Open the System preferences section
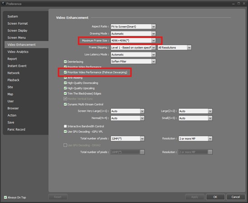This screenshot has height=203, width=248. (x=13, y=16)
